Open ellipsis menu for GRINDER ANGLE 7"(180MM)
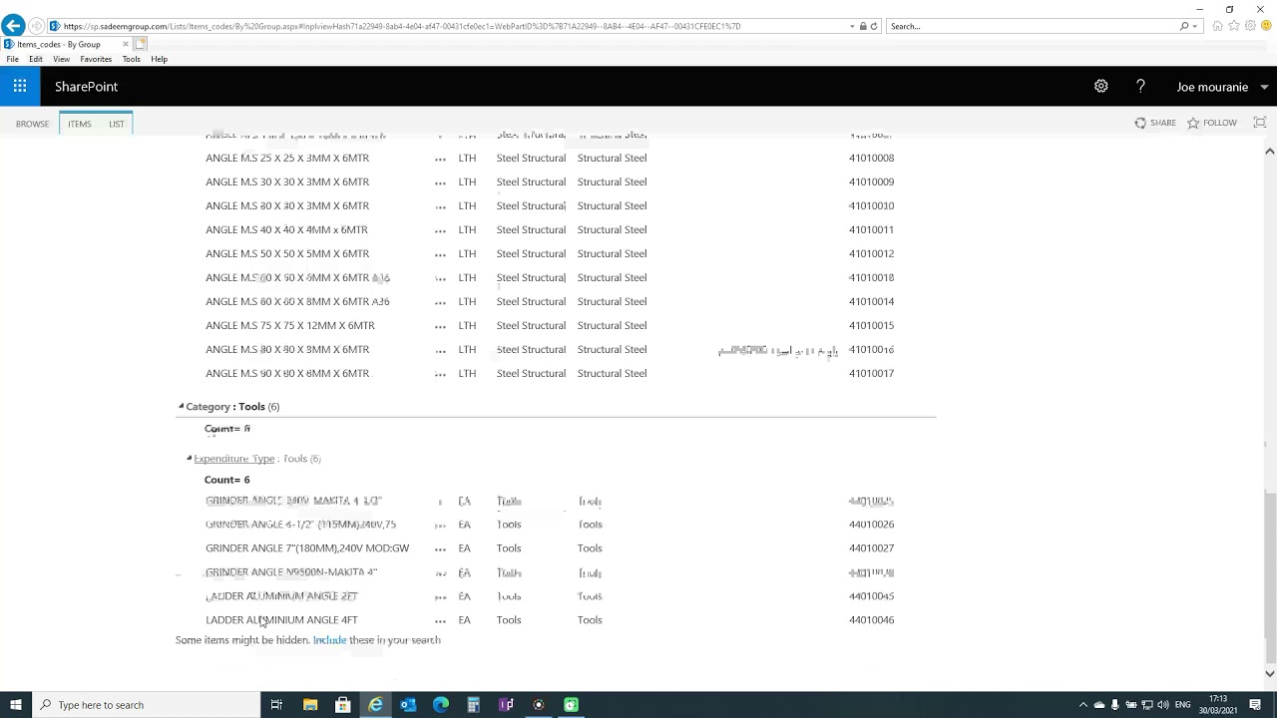1277x718 pixels. [x=440, y=548]
